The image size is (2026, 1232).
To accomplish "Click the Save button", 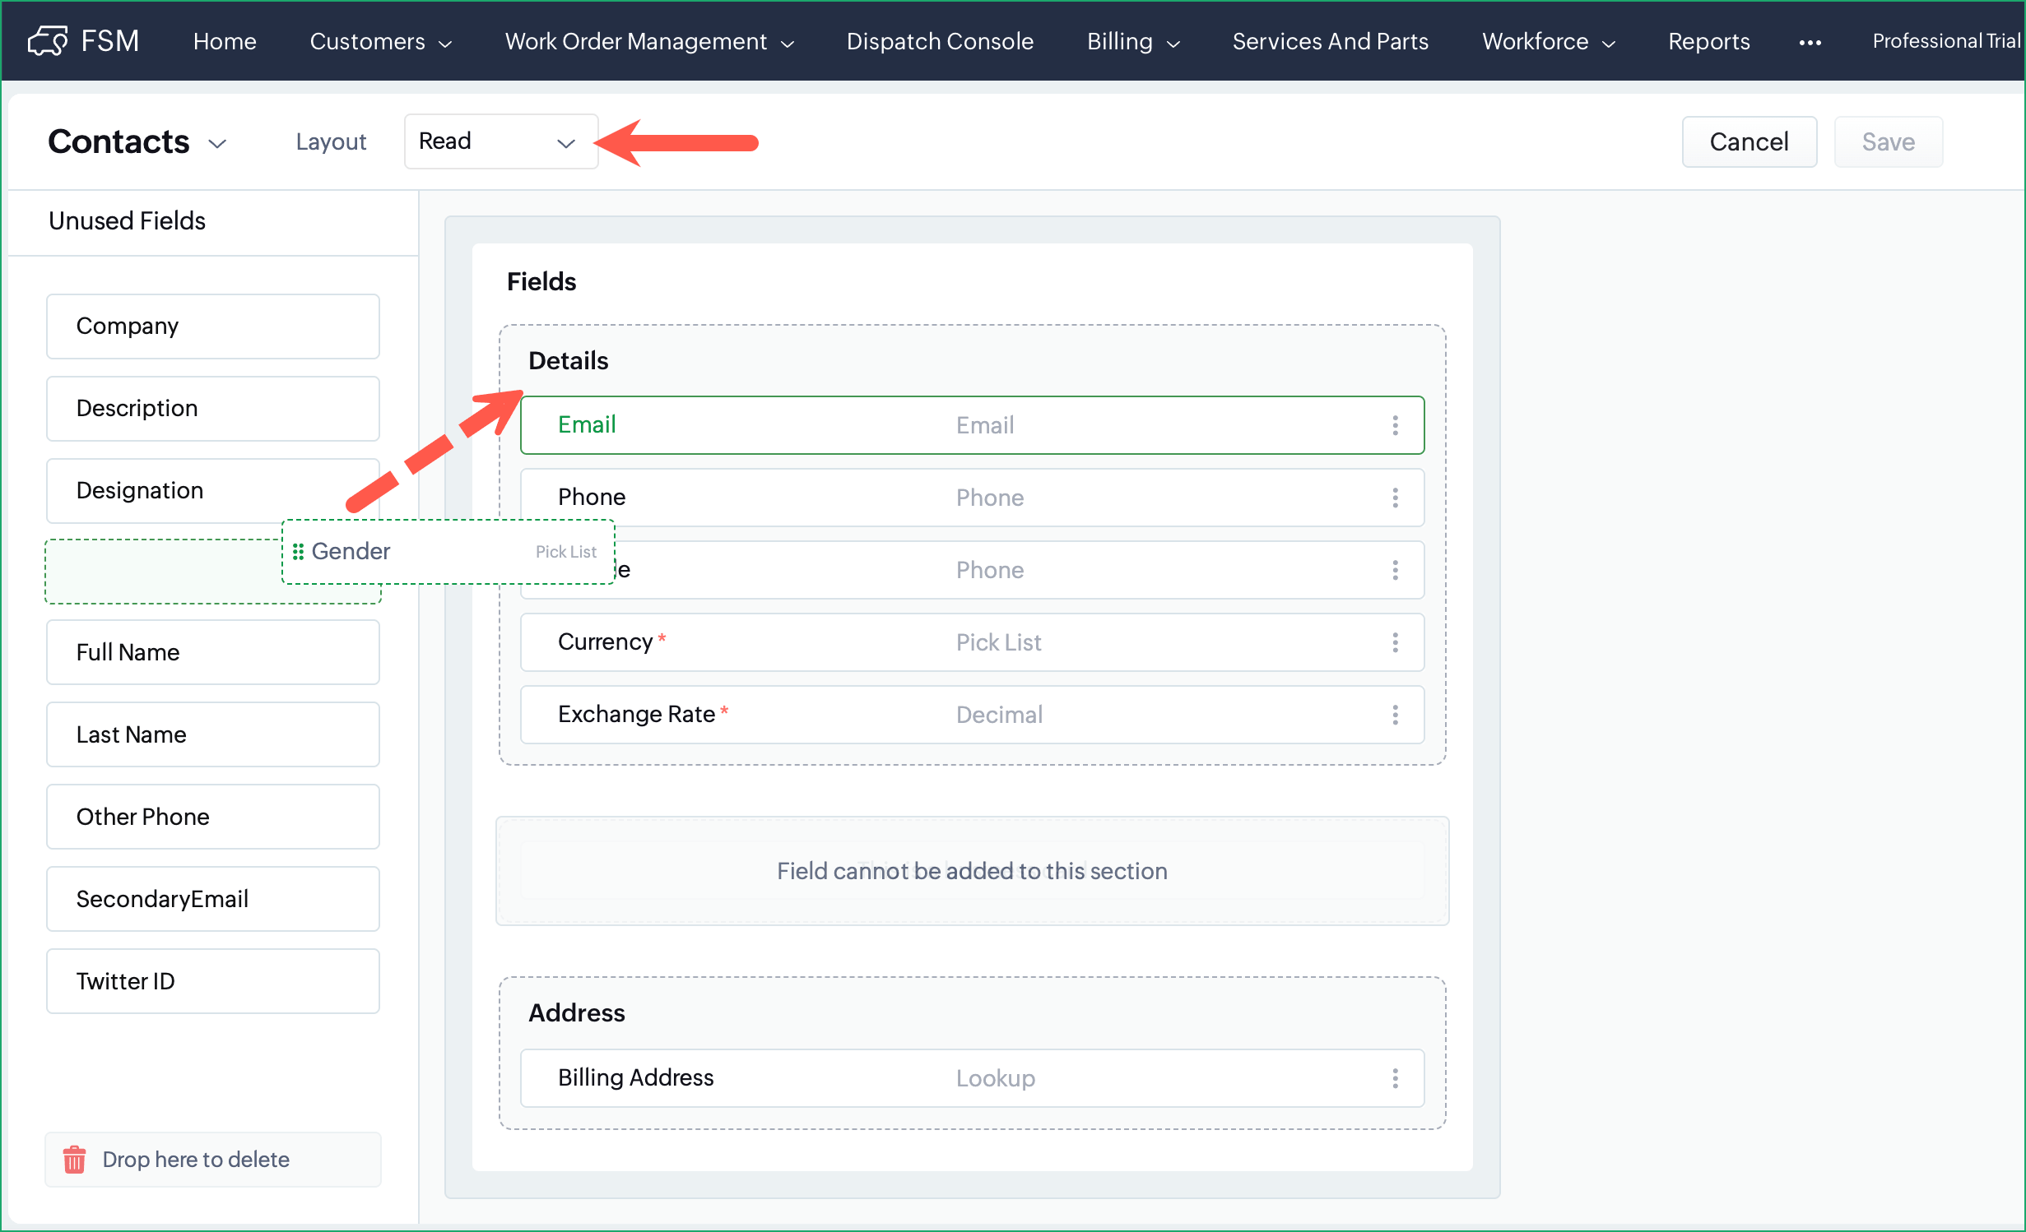I will pos(1888,141).
